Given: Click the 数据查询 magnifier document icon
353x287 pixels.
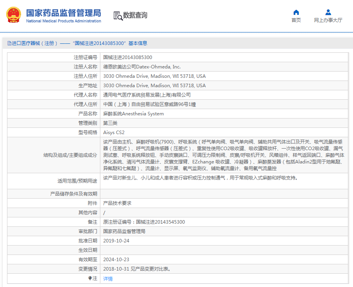Looking at the screenshot, I should (x=118, y=16).
